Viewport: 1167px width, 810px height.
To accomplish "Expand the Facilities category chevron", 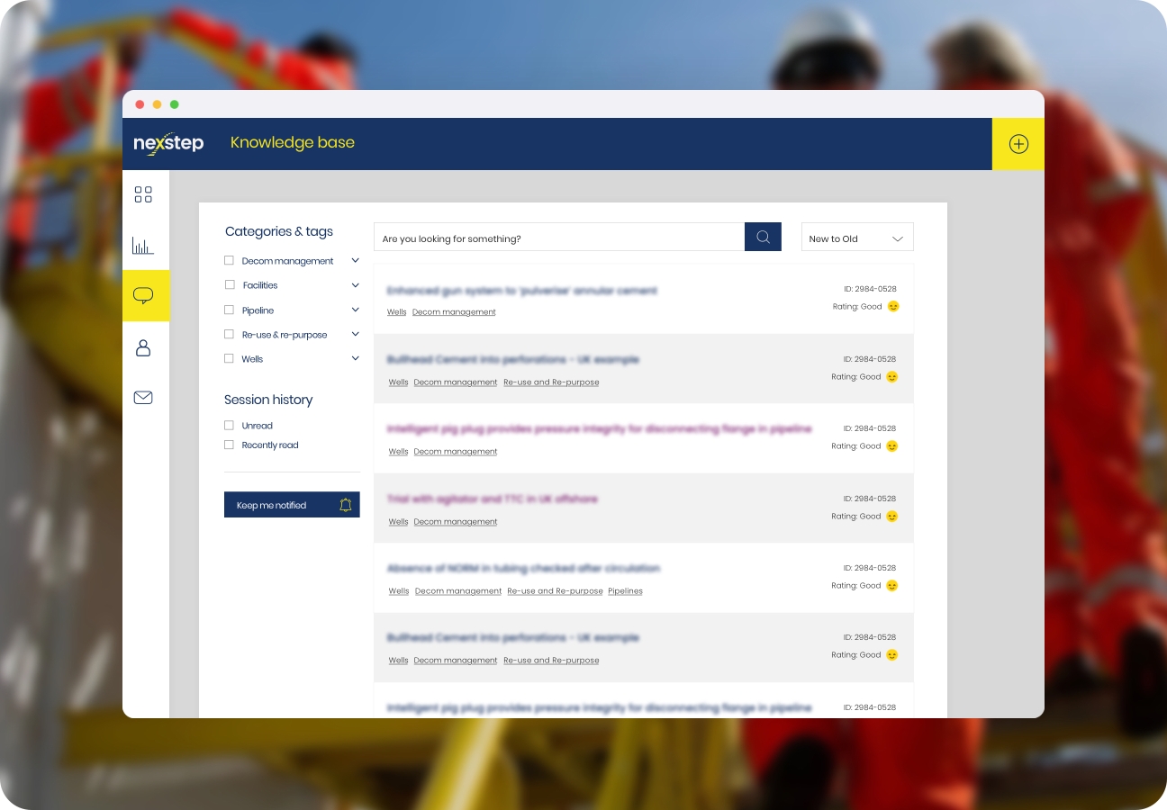I will pos(355,285).
